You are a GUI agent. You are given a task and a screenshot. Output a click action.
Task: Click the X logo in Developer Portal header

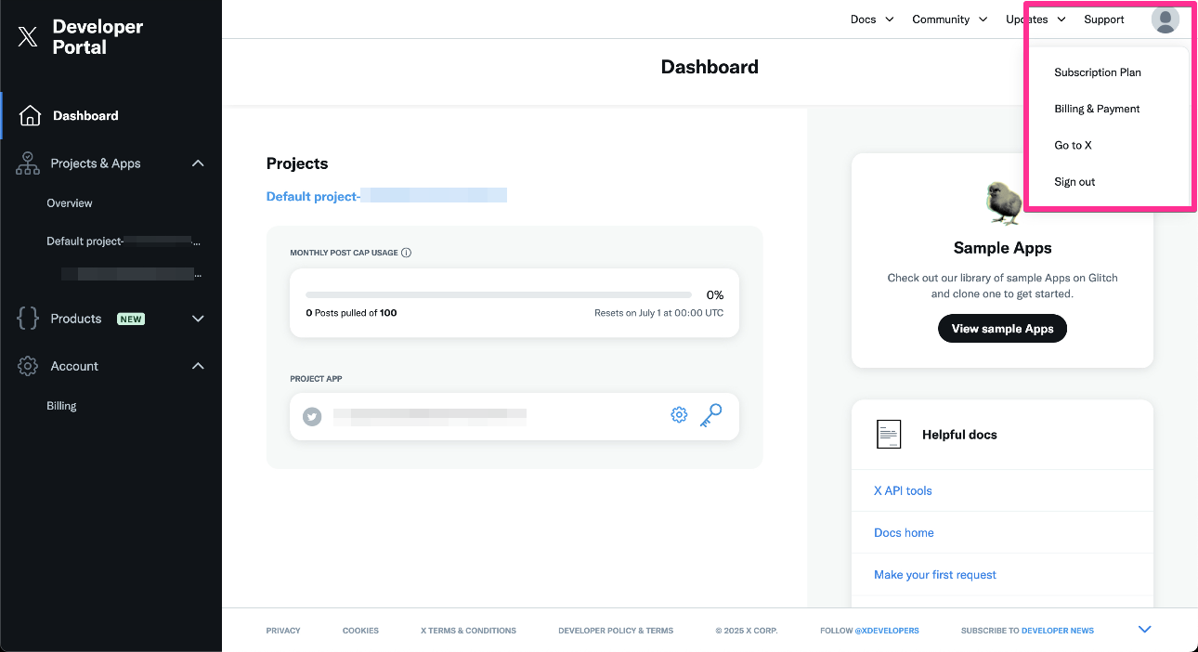tap(29, 37)
